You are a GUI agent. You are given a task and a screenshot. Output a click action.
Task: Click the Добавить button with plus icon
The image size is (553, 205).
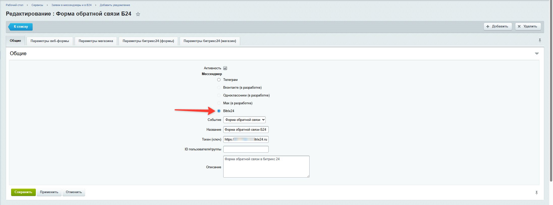point(497,26)
